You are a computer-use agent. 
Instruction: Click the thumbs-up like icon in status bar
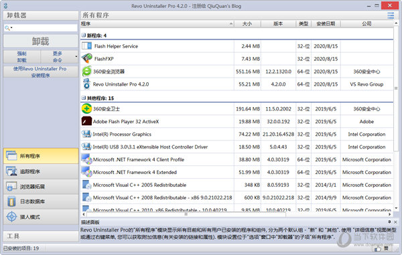coord(378,248)
